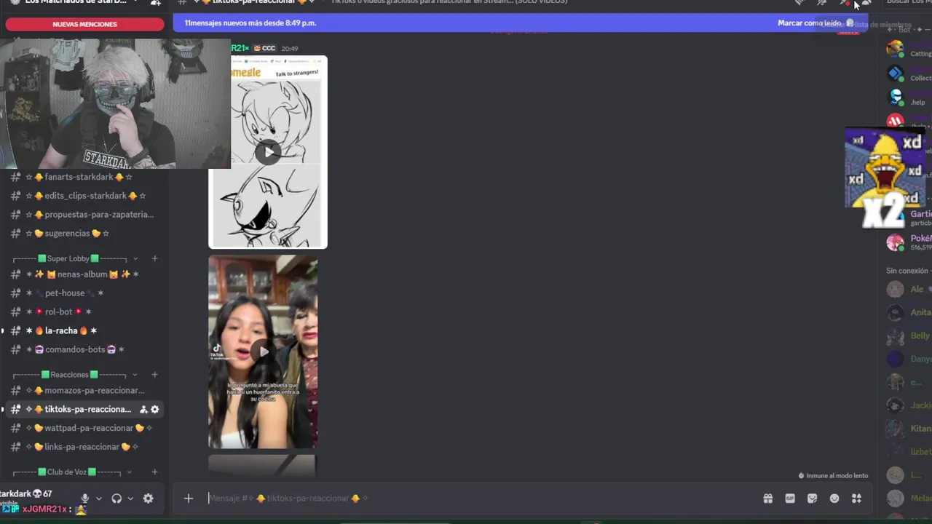Screen dimensions: 932x524
Task: Click the Nuevas Menciones pill
Action: tap(84, 24)
